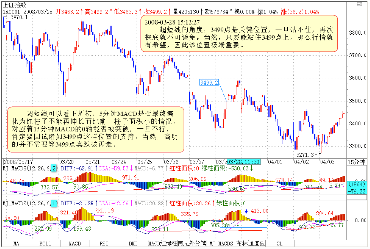This screenshot has width=370, height=249.
Task: Click the DIFF:-62.91 readout
Action: coord(77,168)
